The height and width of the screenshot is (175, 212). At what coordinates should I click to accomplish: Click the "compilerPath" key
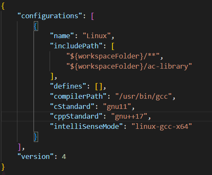pos(78,97)
